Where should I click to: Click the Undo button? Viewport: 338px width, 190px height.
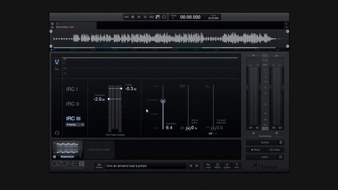pyautogui.click(x=208, y=166)
